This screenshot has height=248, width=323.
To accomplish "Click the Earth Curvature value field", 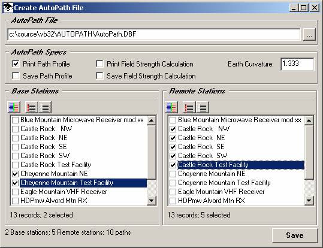I will [297, 64].
